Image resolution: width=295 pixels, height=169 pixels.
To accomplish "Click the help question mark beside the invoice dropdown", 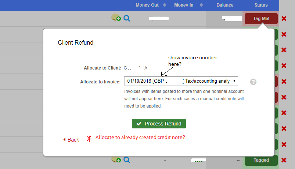I will [x=253, y=82].
